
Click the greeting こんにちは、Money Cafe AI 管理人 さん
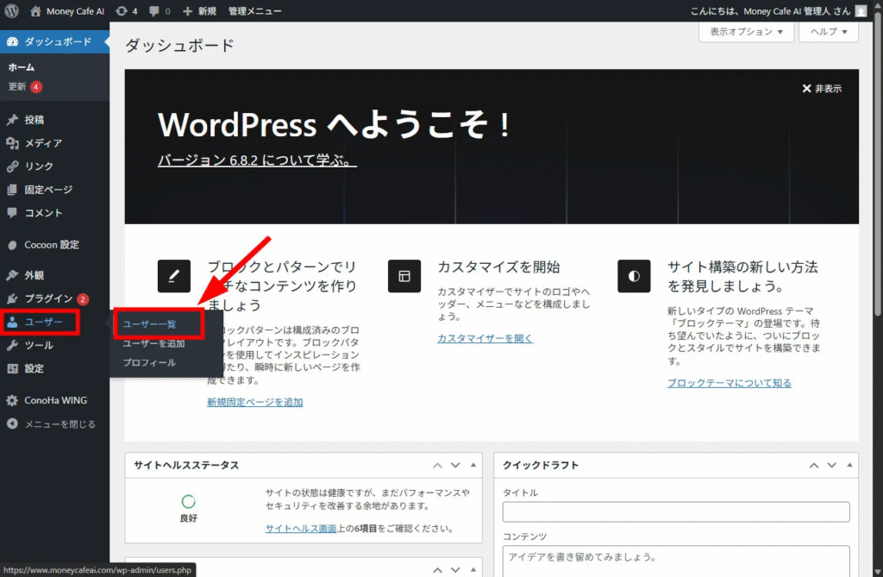770,10
